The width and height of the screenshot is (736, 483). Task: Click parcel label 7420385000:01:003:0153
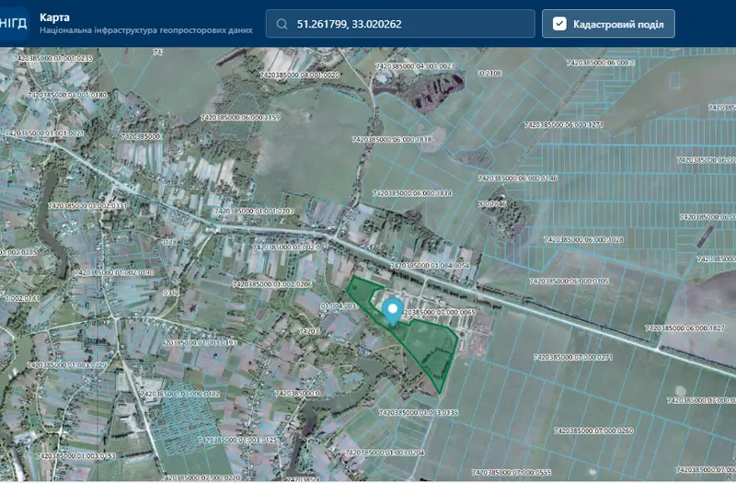tap(76, 455)
